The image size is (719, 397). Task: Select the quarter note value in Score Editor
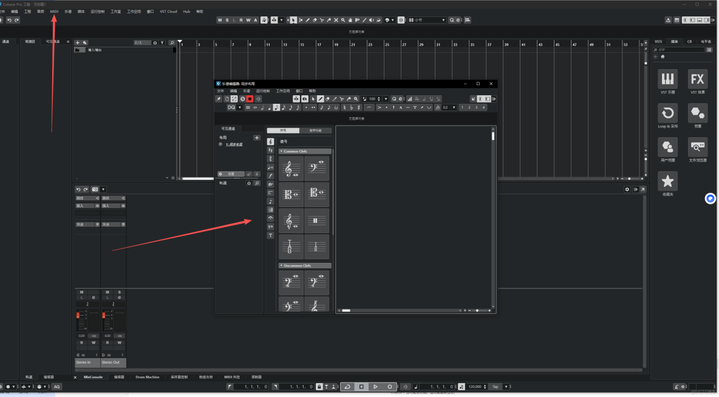click(x=269, y=107)
